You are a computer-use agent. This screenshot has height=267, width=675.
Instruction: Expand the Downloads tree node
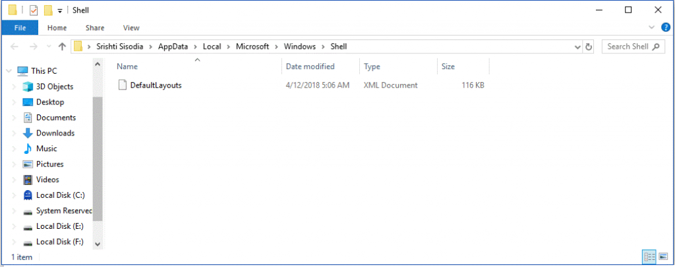coord(15,133)
